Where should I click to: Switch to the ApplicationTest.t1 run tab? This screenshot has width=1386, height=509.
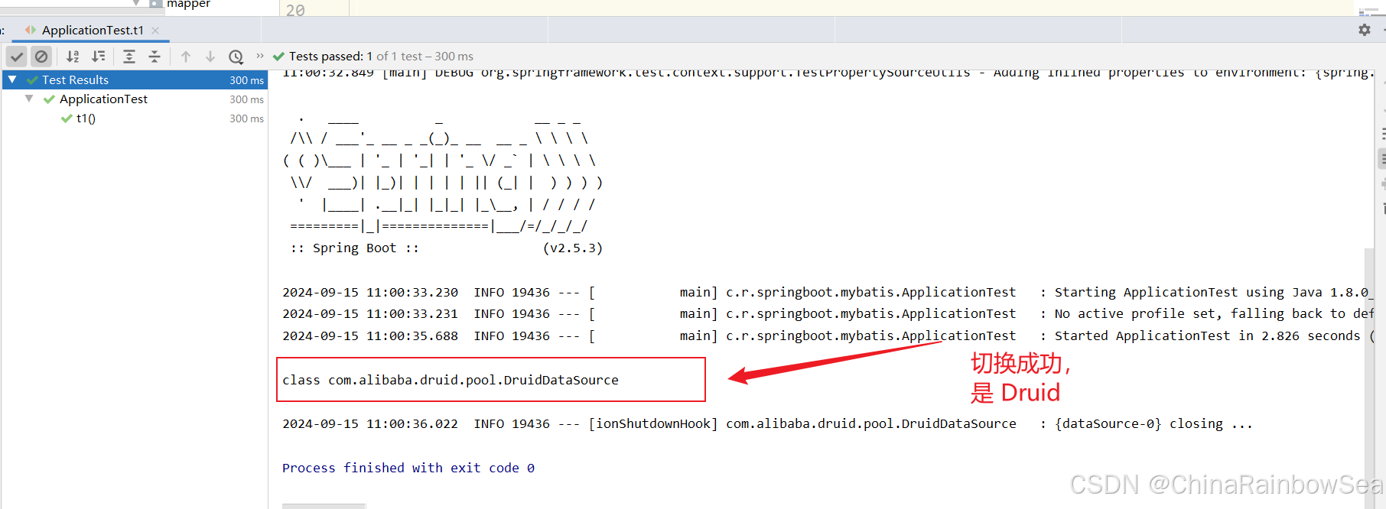click(92, 31)
